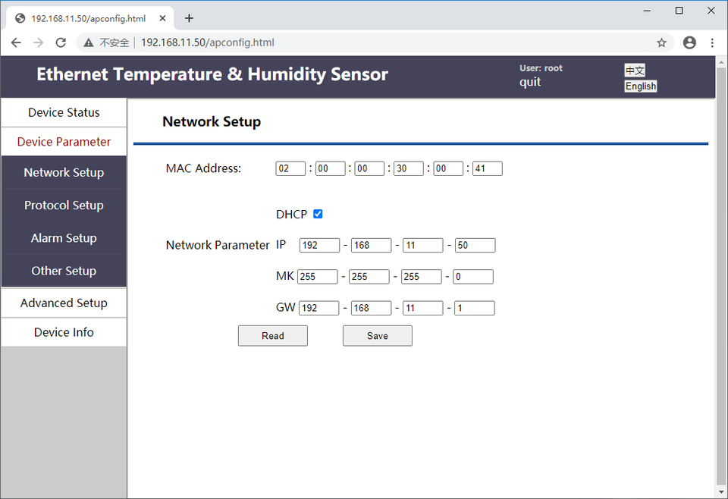This screenshot has width=728, height=499.
Task: Go to Alarm Setup in sidebar
Action: click(x=64, y=238)
